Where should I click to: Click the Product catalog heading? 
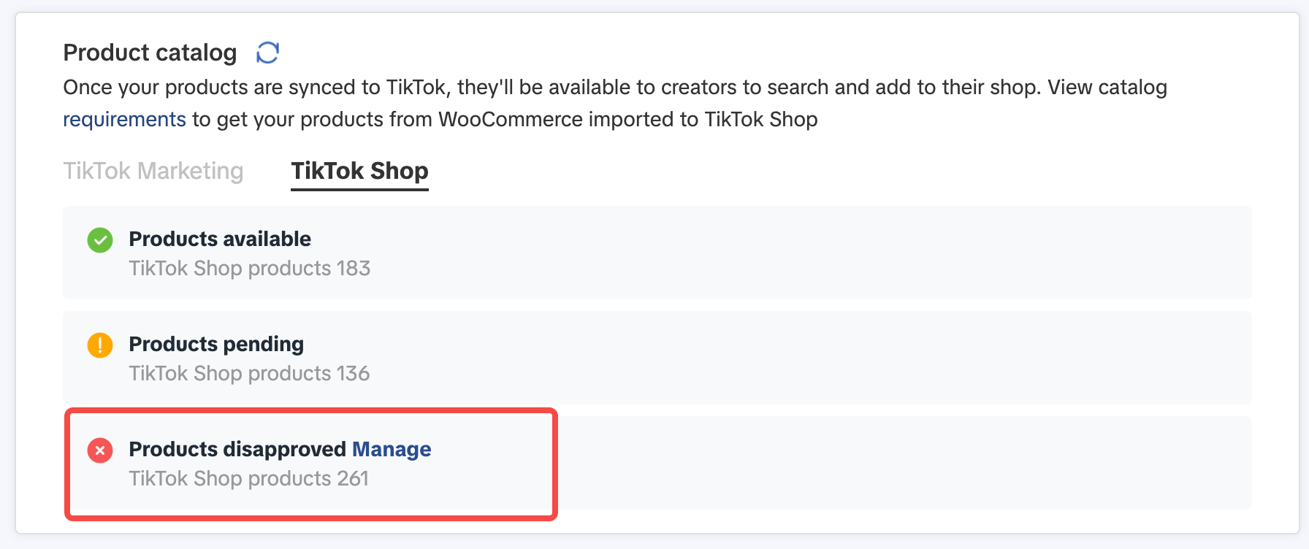[x=150, y=53]
